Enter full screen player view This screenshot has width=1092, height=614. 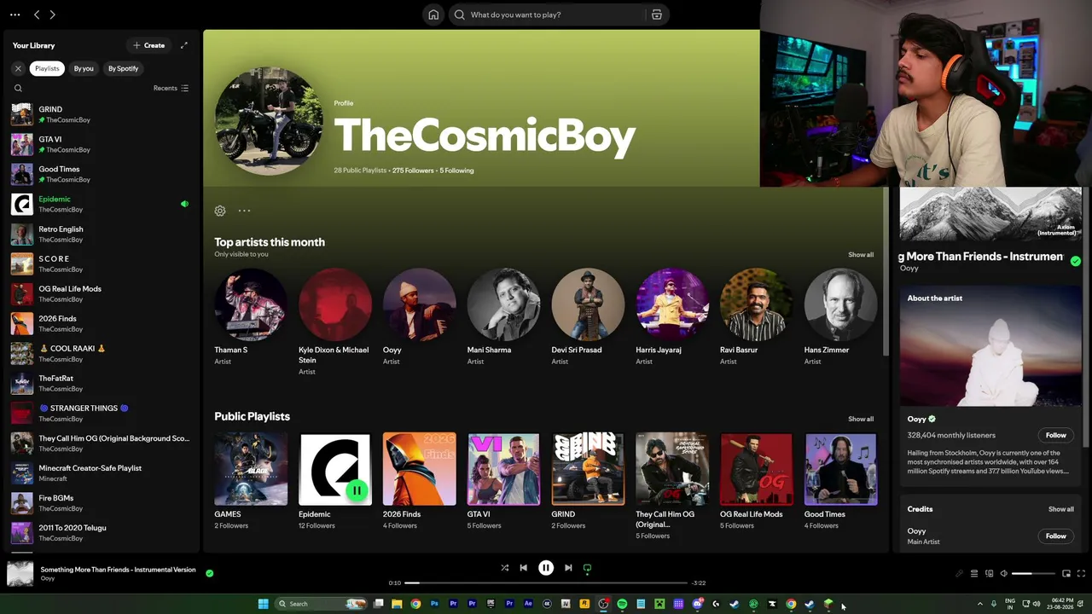coord(1081,573)
